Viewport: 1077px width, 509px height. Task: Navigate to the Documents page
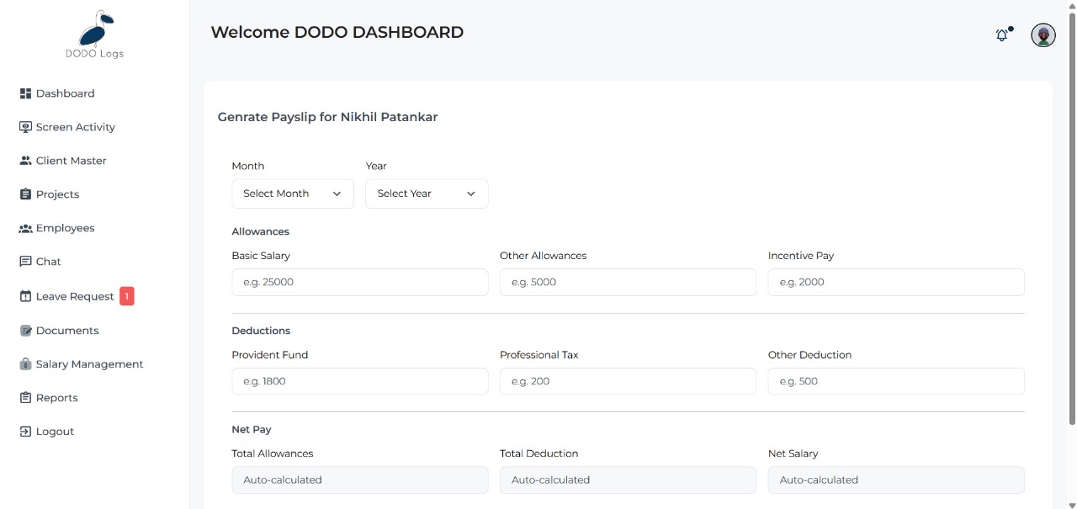click(x=66, y=331)
